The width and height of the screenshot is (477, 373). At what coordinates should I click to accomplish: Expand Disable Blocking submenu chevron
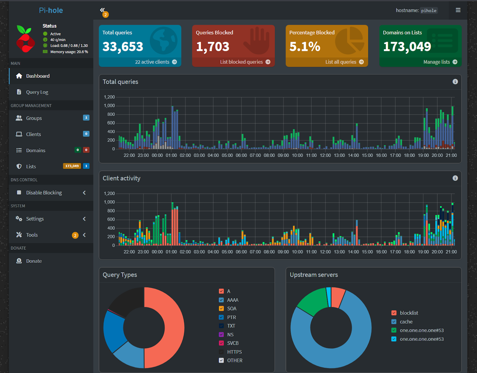[x=84, y=193]
